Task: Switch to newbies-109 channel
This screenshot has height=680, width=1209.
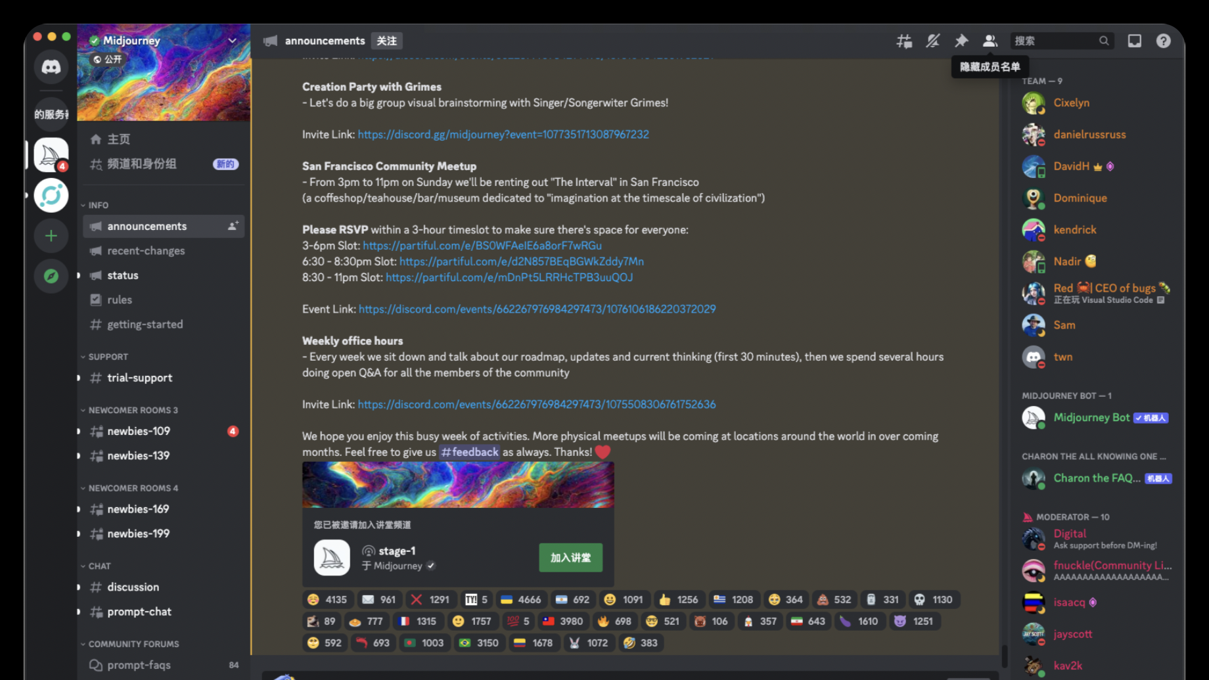Action: [164, 431]
